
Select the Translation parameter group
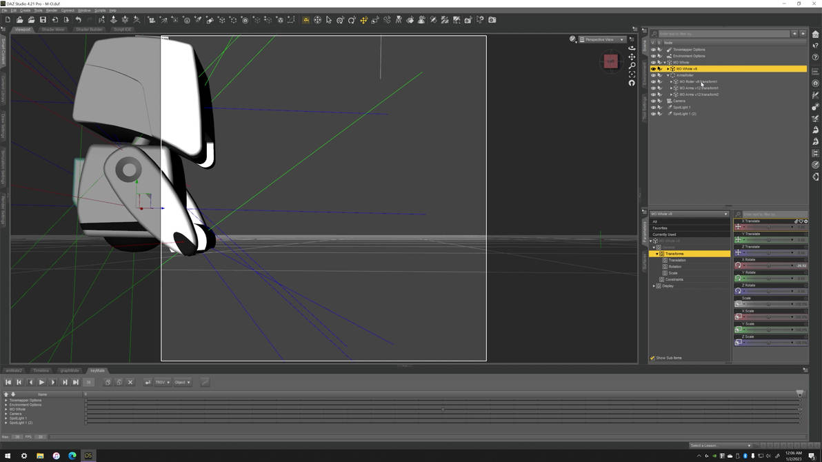(x=676, y=260)
